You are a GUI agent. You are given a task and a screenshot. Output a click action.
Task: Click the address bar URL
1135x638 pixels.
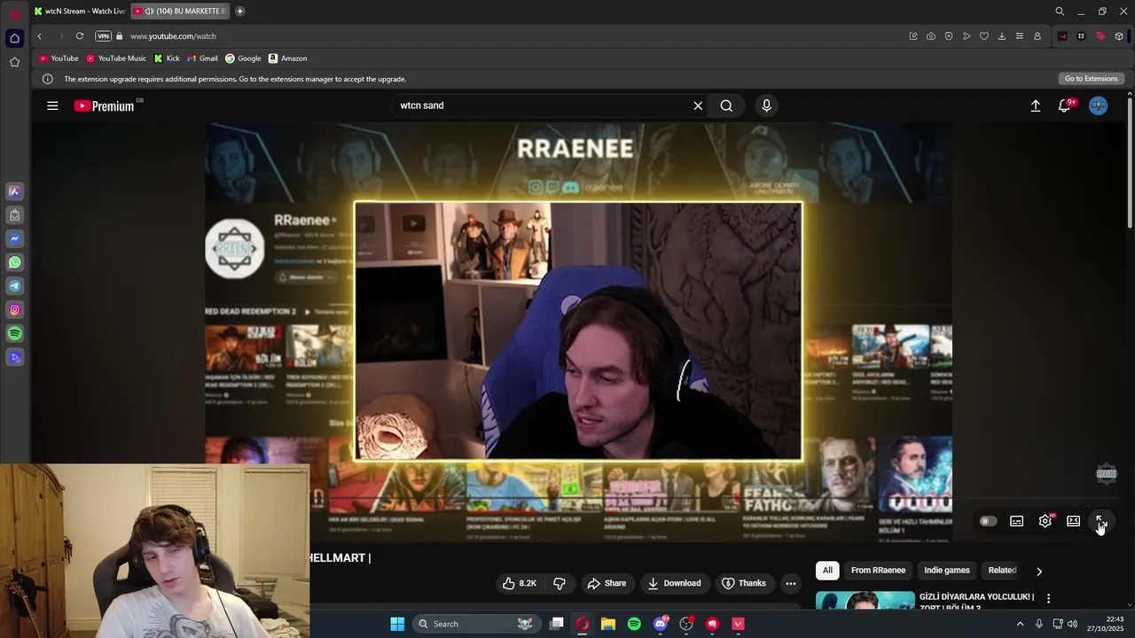(173, 36)
